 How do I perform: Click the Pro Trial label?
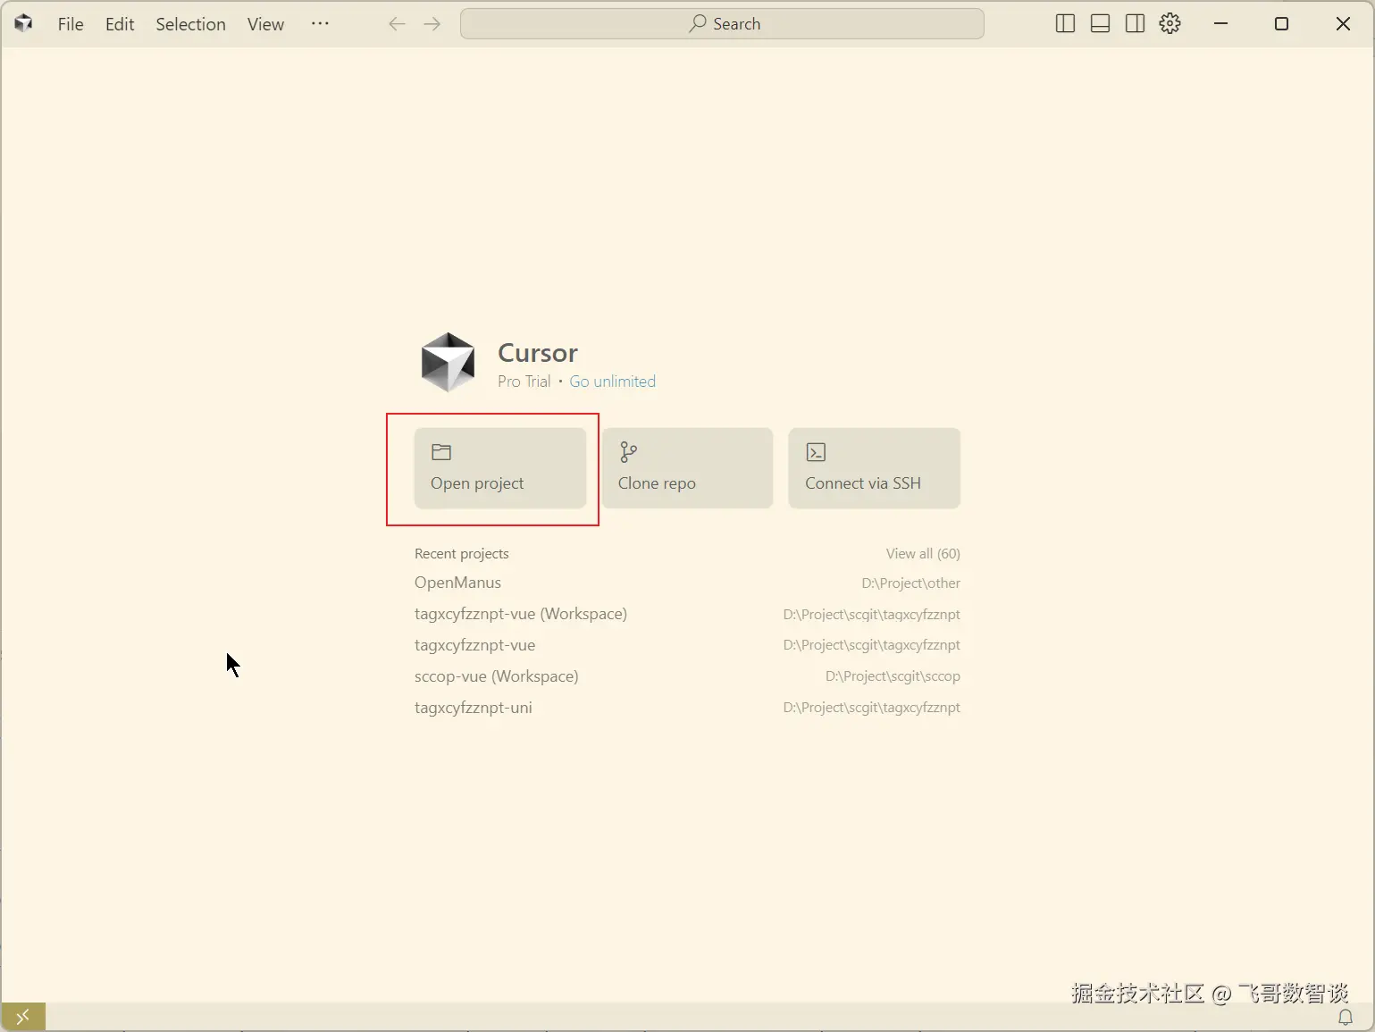524,382
